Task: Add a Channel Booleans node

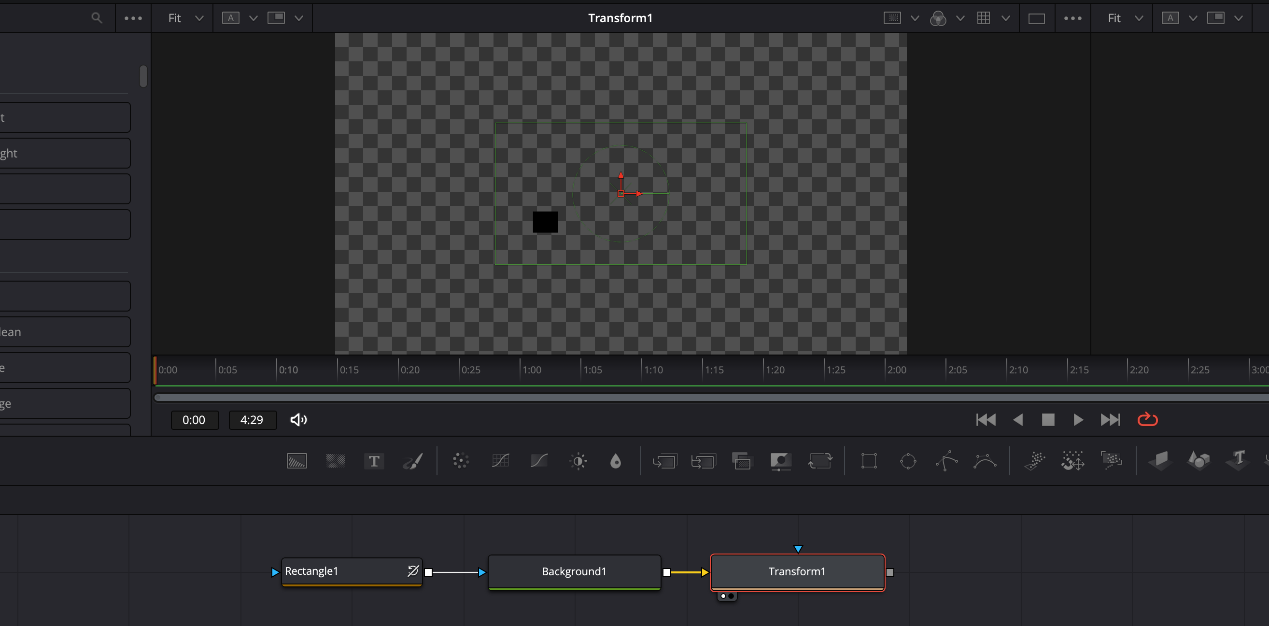Action: click(704, 461)
